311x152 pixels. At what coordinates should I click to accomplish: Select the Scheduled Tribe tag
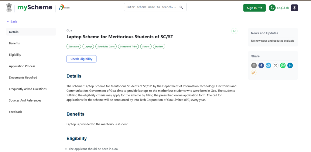[128, 47]
